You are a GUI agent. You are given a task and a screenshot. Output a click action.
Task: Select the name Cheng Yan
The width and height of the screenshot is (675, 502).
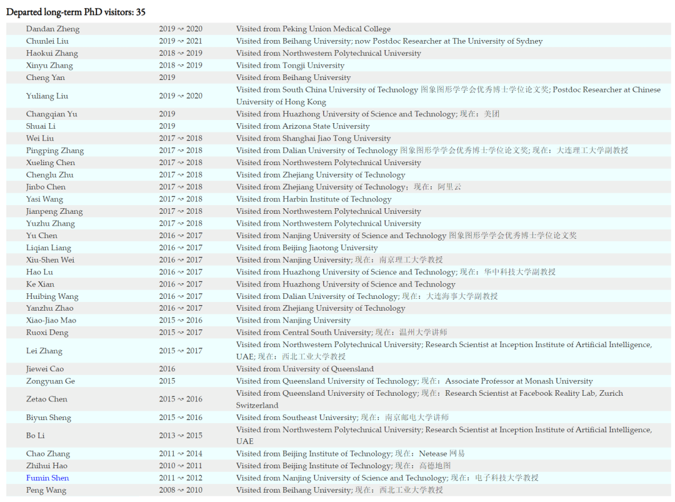coord(45,78)
